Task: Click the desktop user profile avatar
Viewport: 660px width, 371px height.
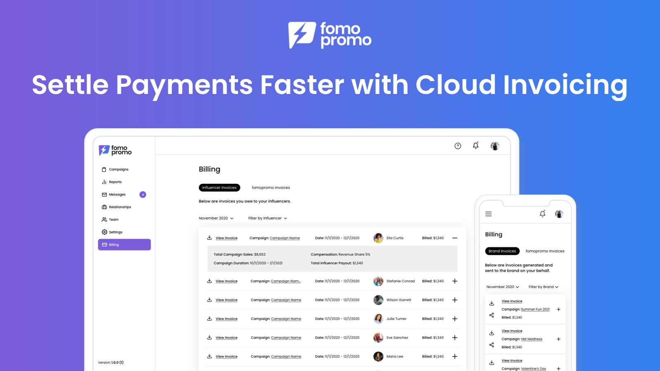Action: coord(495,146)
